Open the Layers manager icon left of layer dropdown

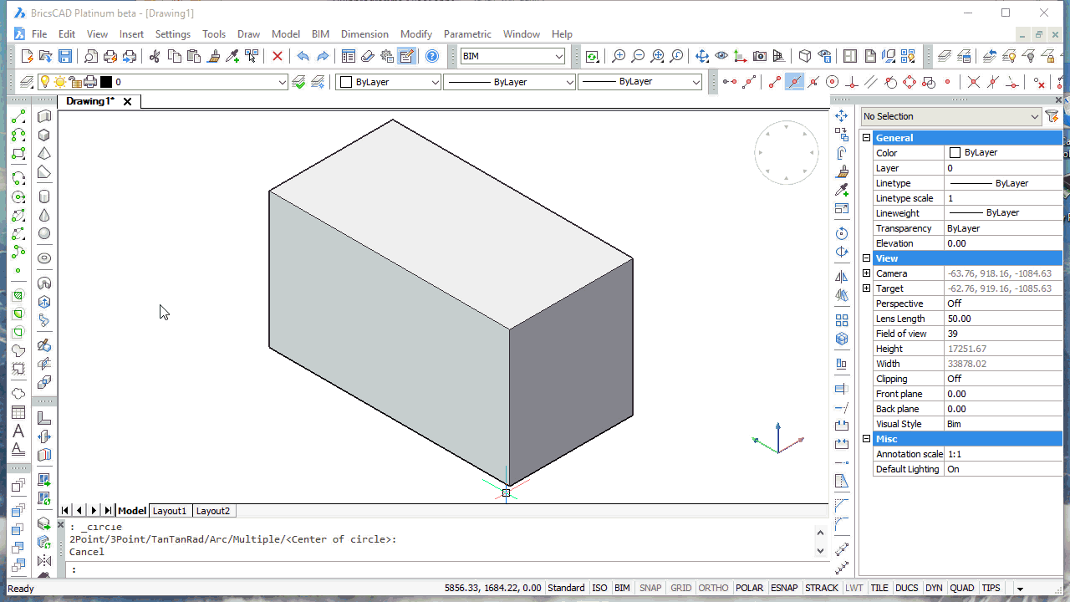[x=26, y=82]
